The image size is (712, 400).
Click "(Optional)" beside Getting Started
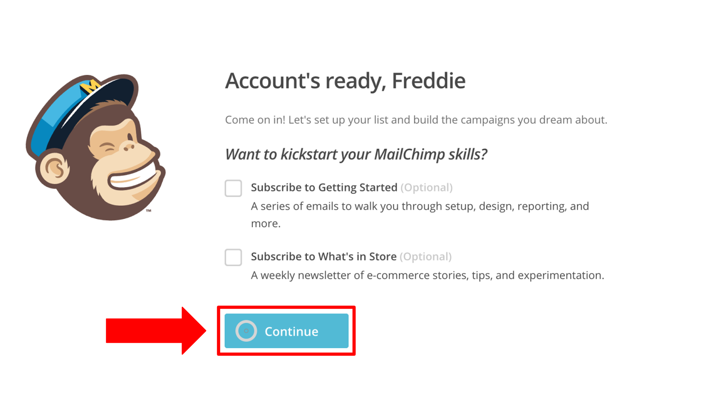[426, 188]
